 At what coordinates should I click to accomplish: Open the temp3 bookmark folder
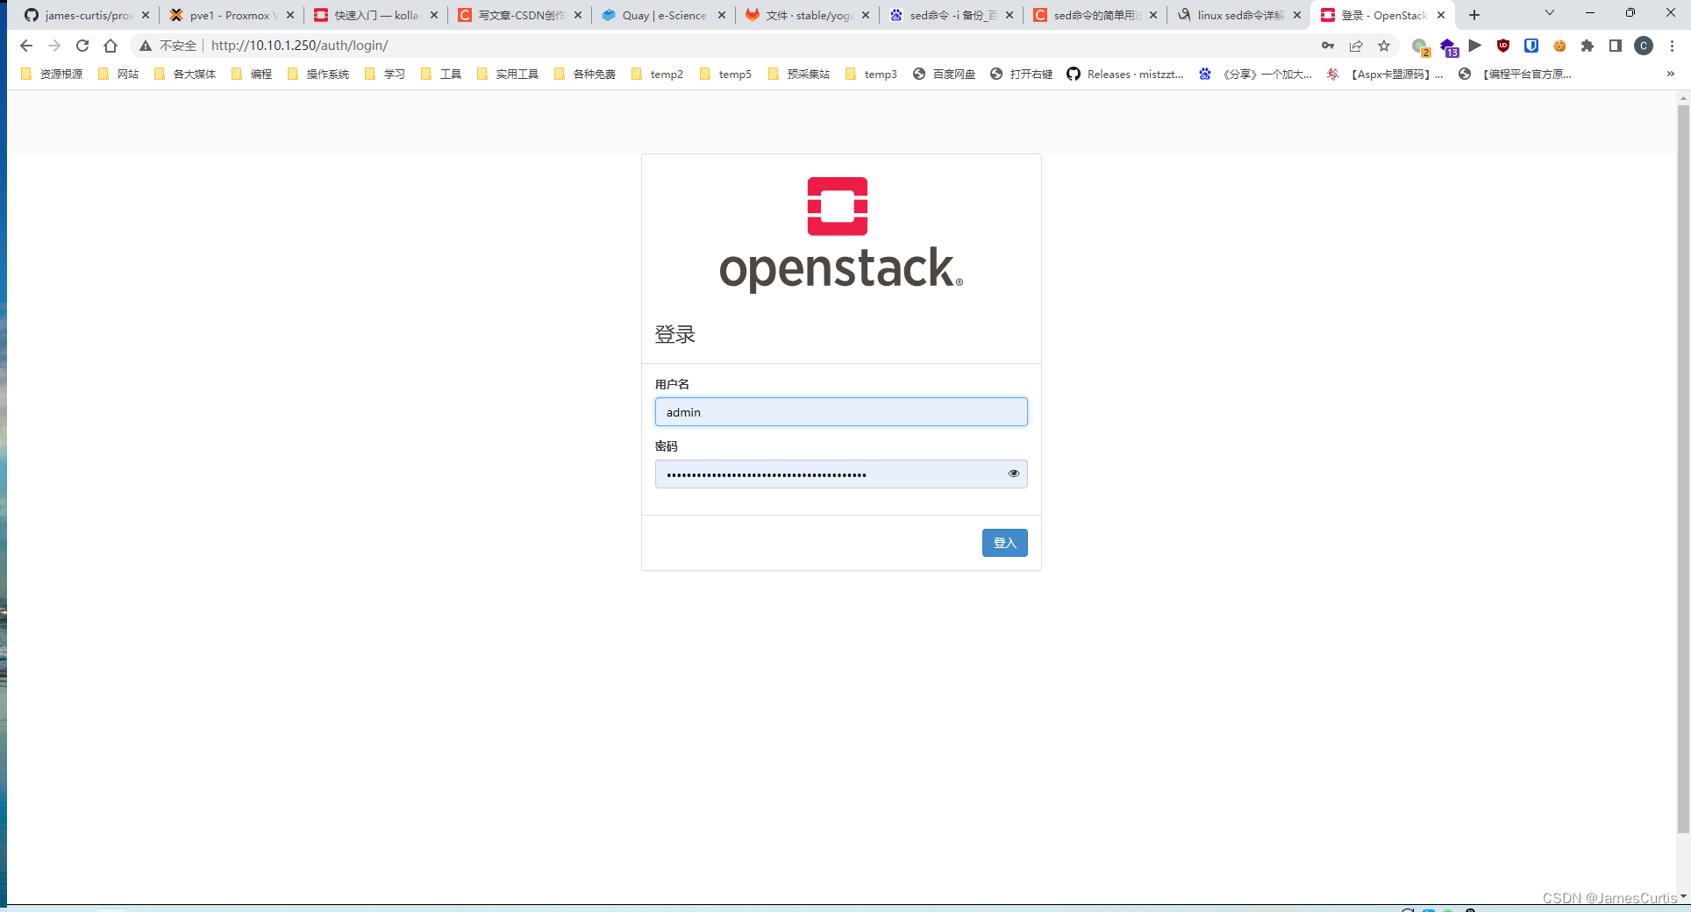[871, 75]
